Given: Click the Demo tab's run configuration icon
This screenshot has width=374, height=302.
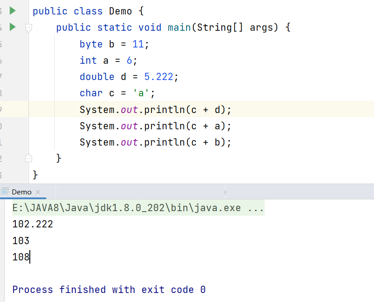Looking at the screenshot, I should click(x=5, y=192).
